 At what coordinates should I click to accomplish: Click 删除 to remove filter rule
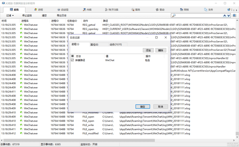(x=161, y=50)
